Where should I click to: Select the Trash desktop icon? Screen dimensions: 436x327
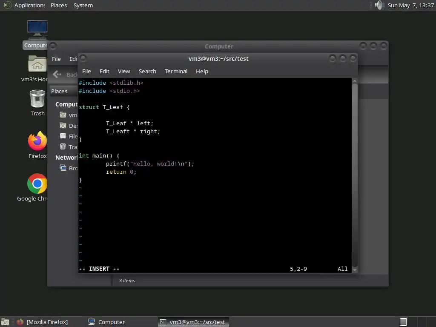click(x=37, y=103)
